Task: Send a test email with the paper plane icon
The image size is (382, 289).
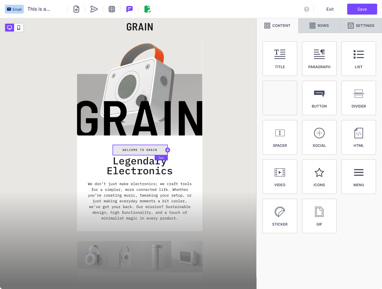Action: [94, 9]
